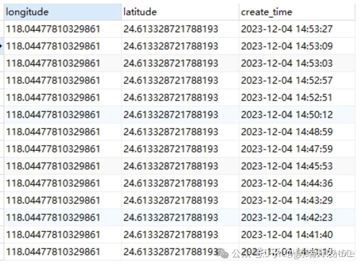Select the longitude column header

[63, 12]
